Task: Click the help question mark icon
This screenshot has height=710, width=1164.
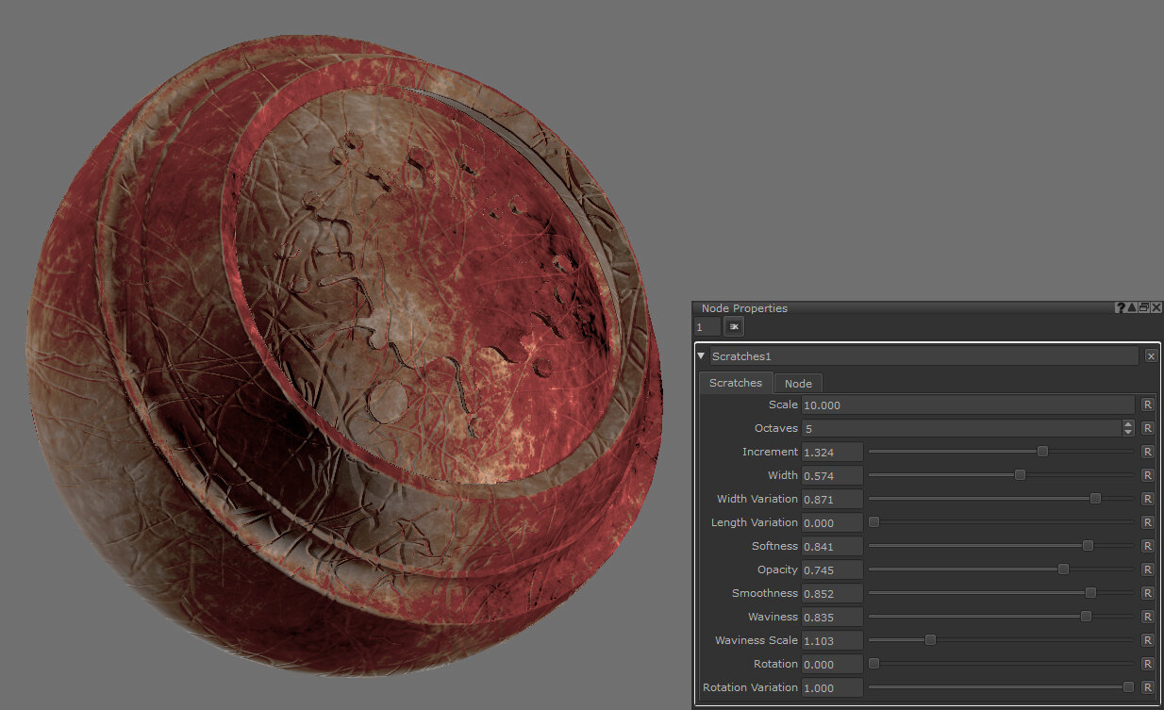Action: pos(1121,308)
